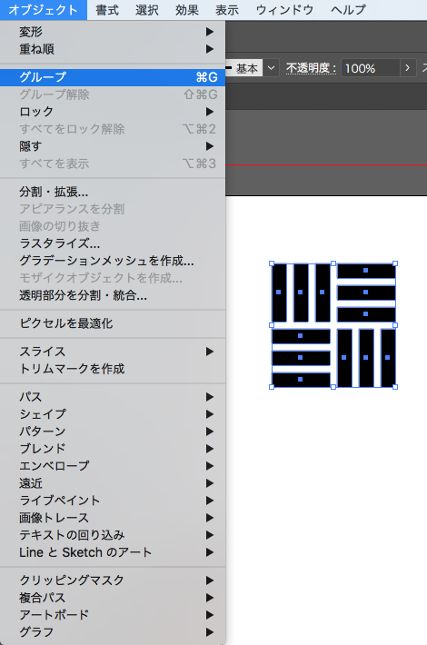This screenshot has height=645, width=427.
Task: Select ラスタライズ... from the menu
Action: point(113,243)
